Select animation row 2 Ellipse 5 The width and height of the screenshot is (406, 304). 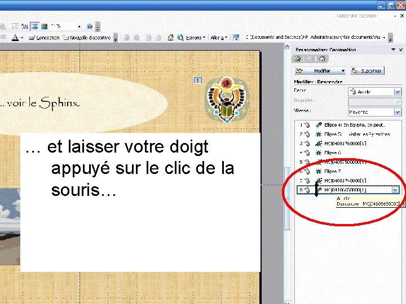click(x=348, y=134)
